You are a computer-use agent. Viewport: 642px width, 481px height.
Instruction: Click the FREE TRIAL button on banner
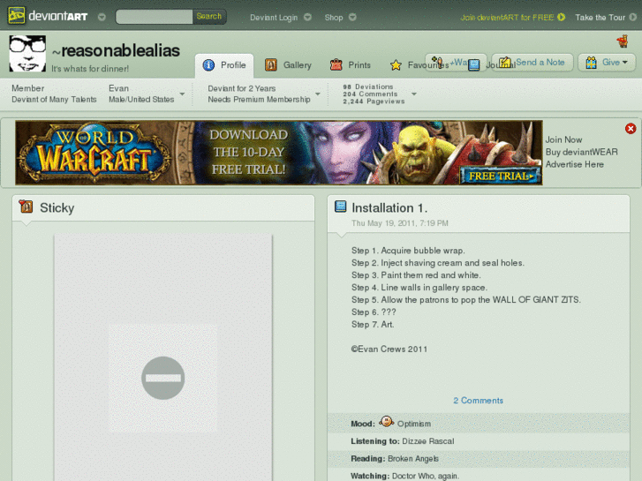tap(501, 176)
